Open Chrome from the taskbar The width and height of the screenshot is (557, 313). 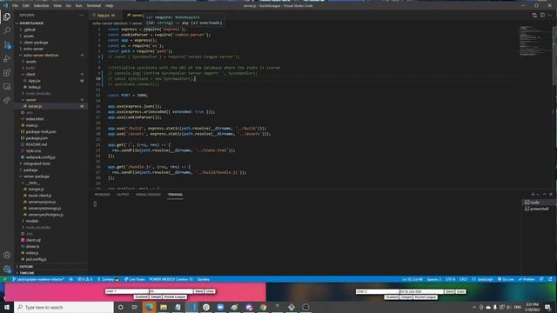[x=263, y=307]
